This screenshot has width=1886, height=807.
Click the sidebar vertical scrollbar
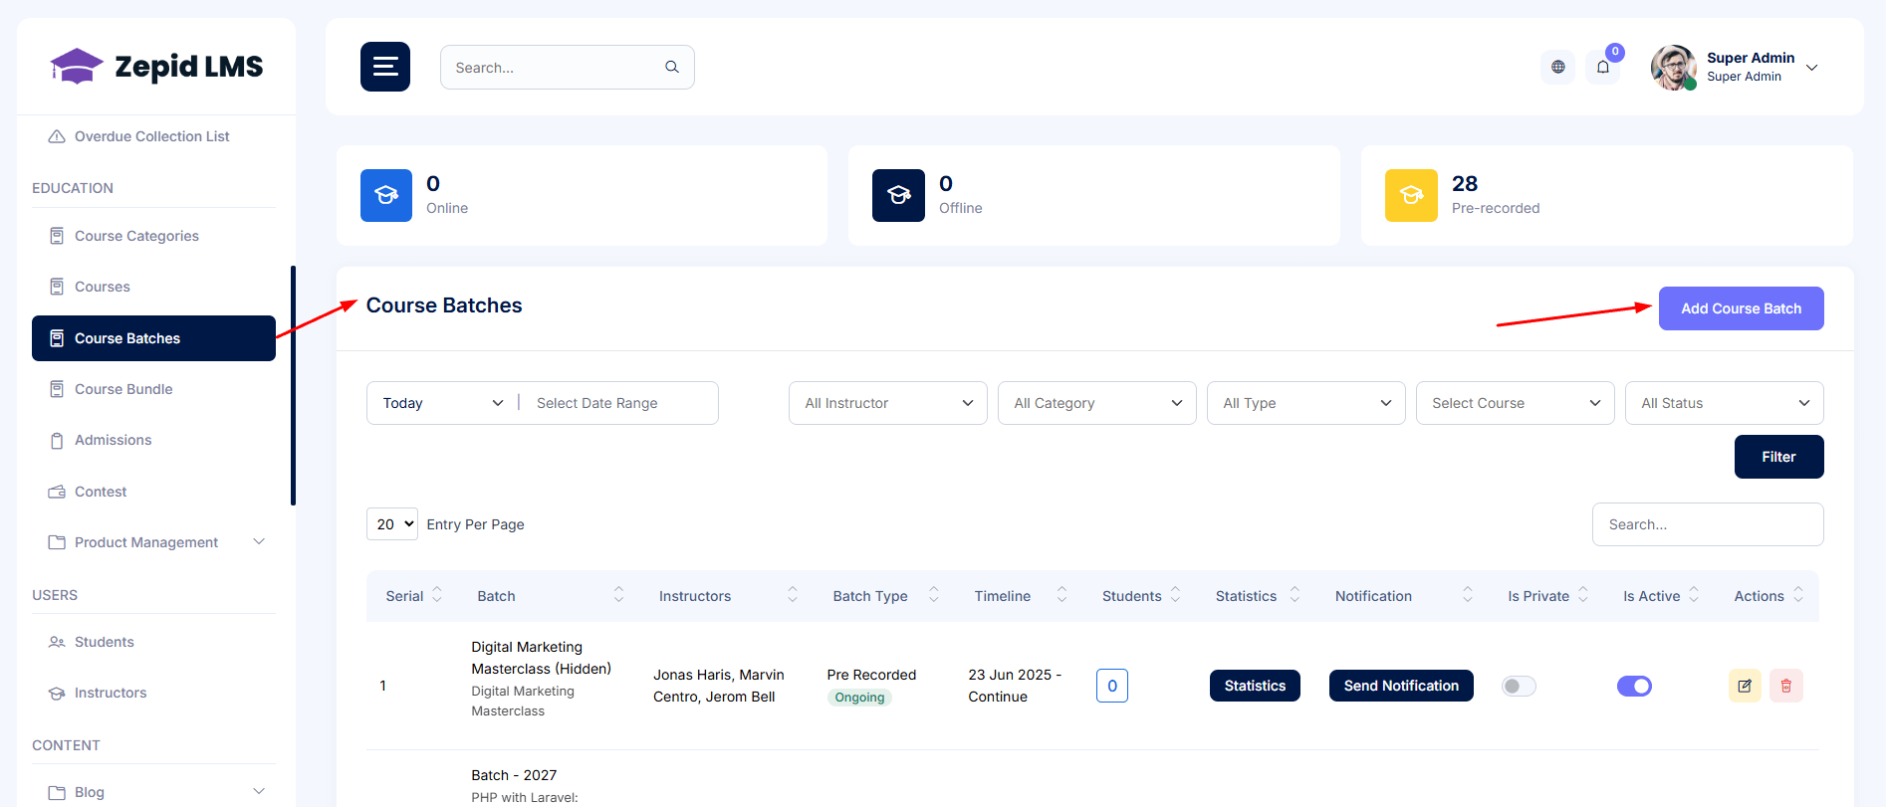tap(293, 385)
